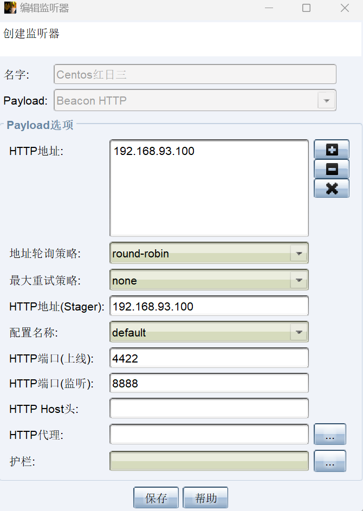Open the 护栏 browse button

(329, 461)
